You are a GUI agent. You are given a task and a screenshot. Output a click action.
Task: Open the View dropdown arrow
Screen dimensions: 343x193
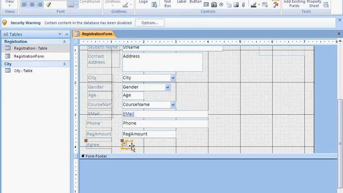[x=10, y=5]
